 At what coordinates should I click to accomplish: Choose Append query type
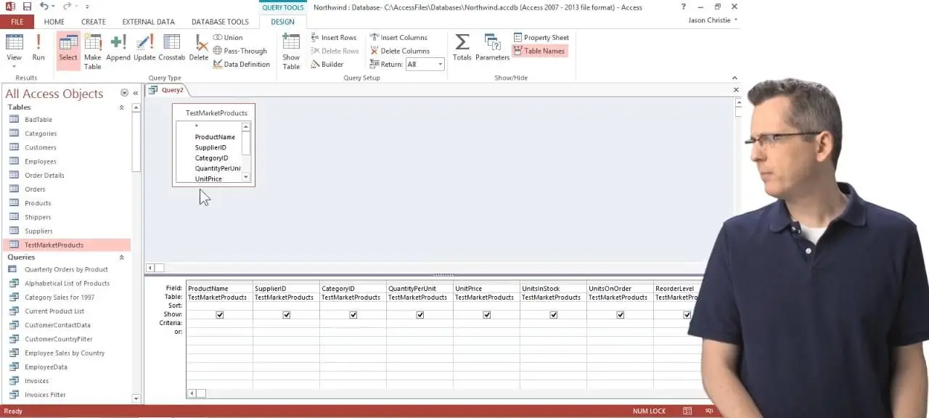[x=118, y=48]
